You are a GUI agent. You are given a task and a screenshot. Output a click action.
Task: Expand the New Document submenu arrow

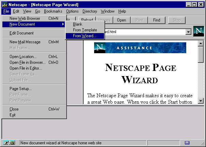pos(63,24)
